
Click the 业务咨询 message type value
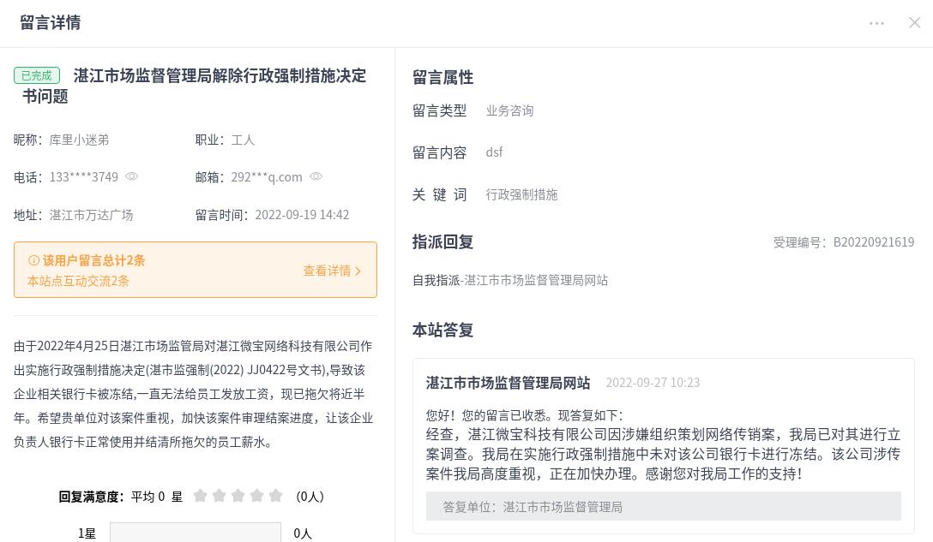point(509,110)
